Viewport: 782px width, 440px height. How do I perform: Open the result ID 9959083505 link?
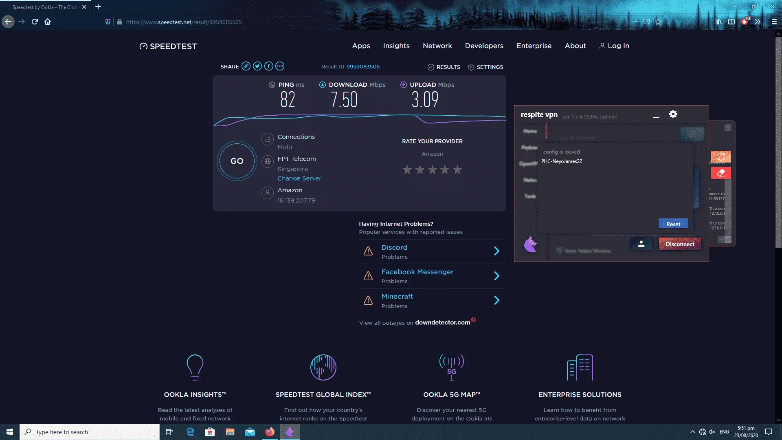[x=363, y=66]
